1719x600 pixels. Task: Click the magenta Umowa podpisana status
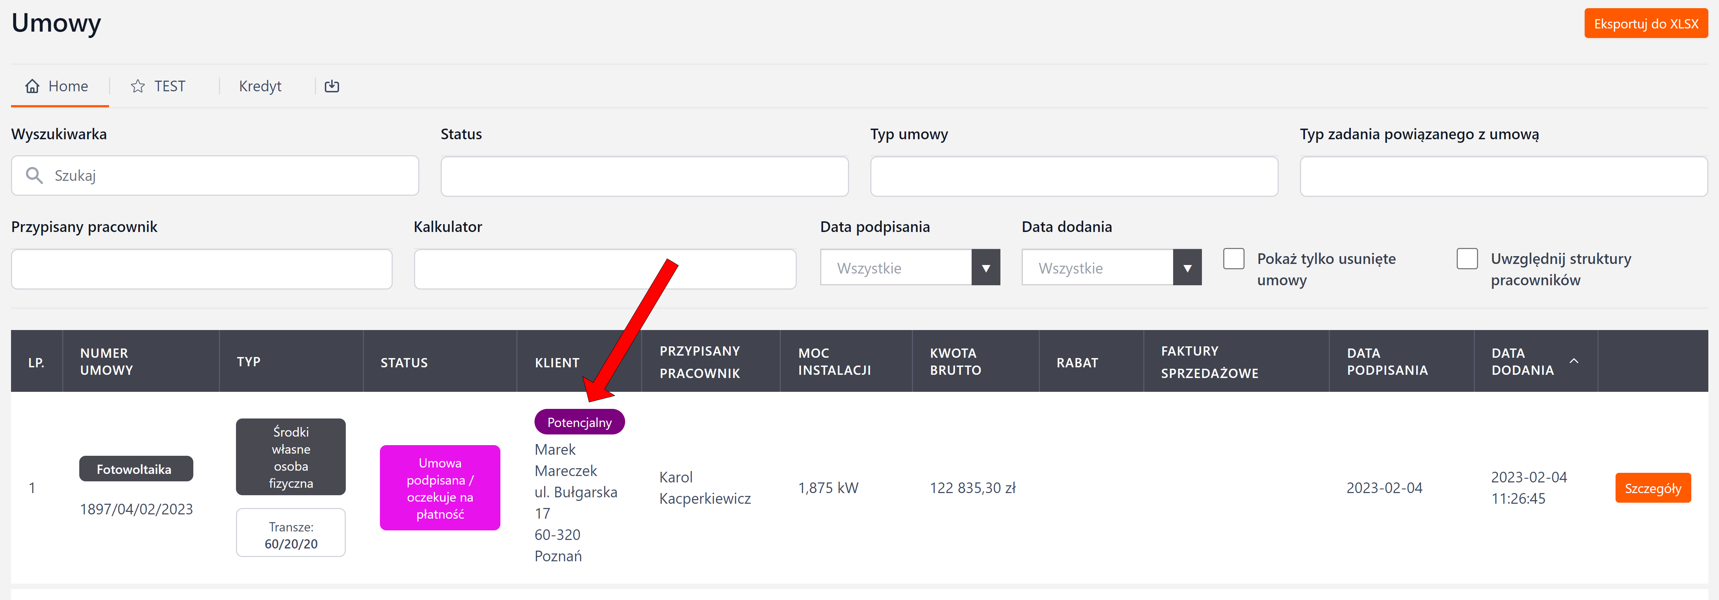pyautogui.click(x=440, y=488)
